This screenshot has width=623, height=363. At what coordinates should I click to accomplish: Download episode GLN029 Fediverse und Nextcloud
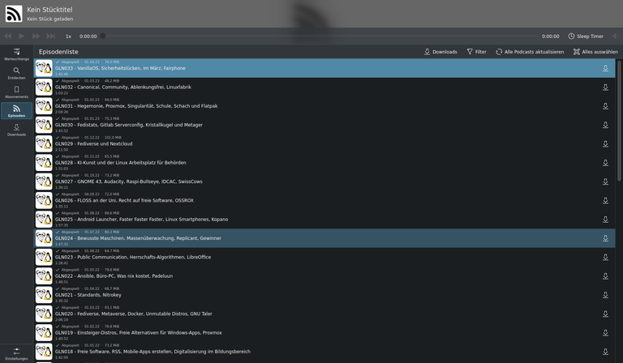605,143
